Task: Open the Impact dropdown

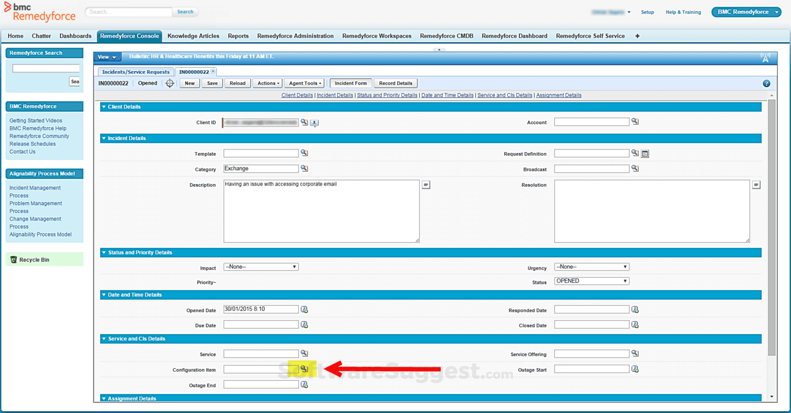Action: click(x=261, y=267)
